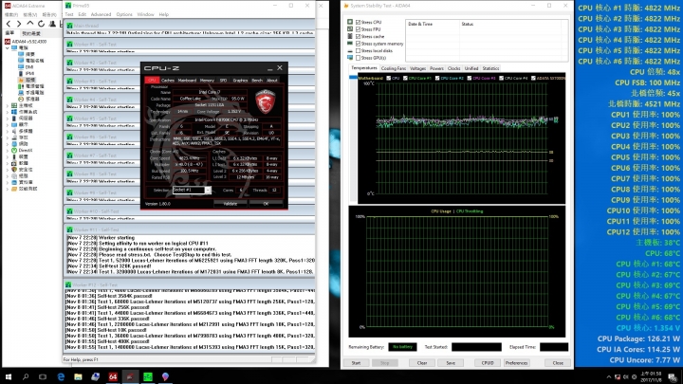Click the user icon in AIDA64 toolbar
683x384 pixels.
pyautogui.click(x=52, y=24)
